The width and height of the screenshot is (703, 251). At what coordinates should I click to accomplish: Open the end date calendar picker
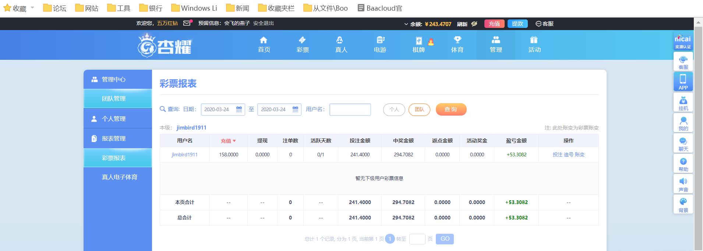[295, 109]
